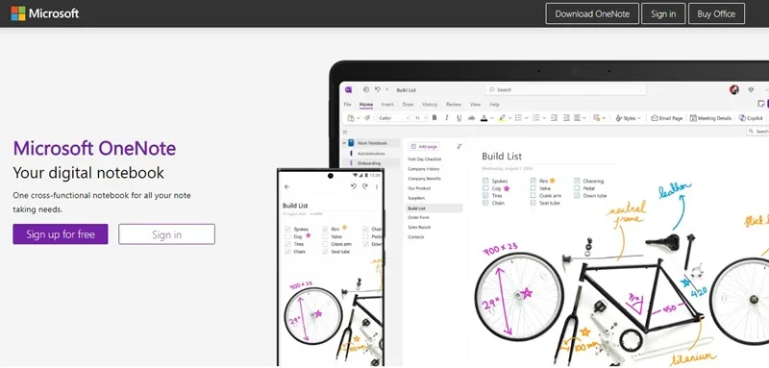Uncheck the Spokes checkbox in the desktop build list
769x368 pixels.
[485, 181]
